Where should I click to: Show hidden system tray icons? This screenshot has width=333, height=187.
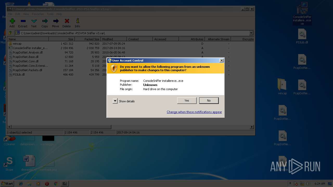coord(290,184)
